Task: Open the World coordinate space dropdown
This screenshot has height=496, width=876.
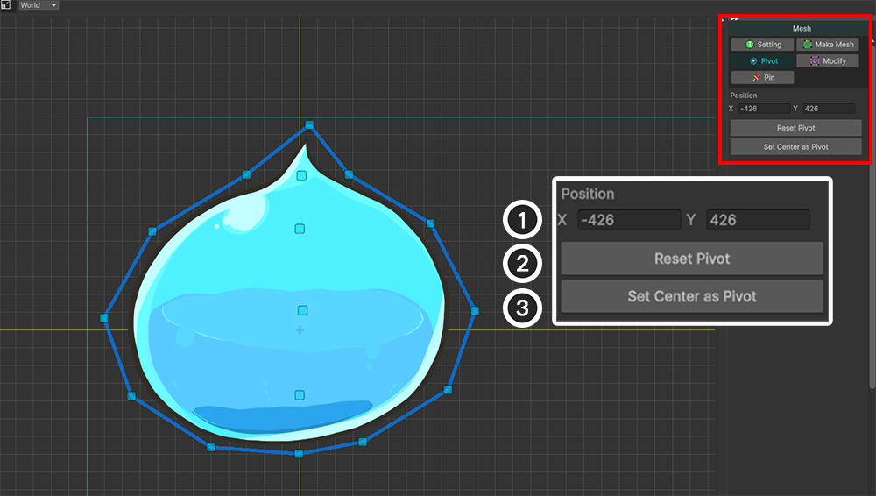Action: pyautogui.click(x=39, y=5)
